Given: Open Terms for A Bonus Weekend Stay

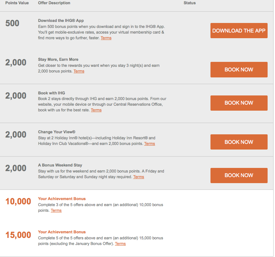Looking at the screenshot, I should (x=139, y=177).
